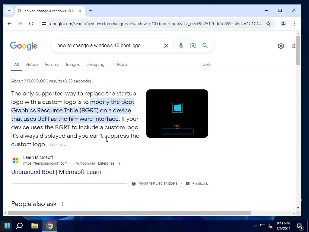309x232 pixels.
Task: Open the notification center icon
Action: pos(300,226)
